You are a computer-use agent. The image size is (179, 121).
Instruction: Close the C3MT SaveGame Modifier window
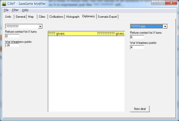(x=171, y=3)
